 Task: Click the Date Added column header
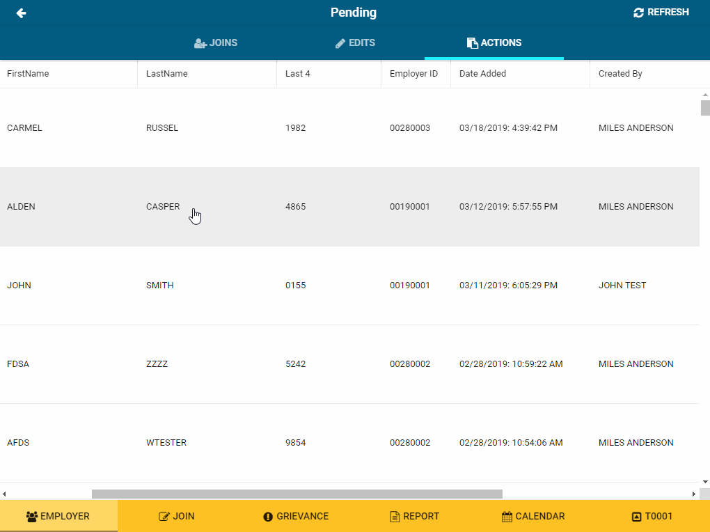[483, 74]
